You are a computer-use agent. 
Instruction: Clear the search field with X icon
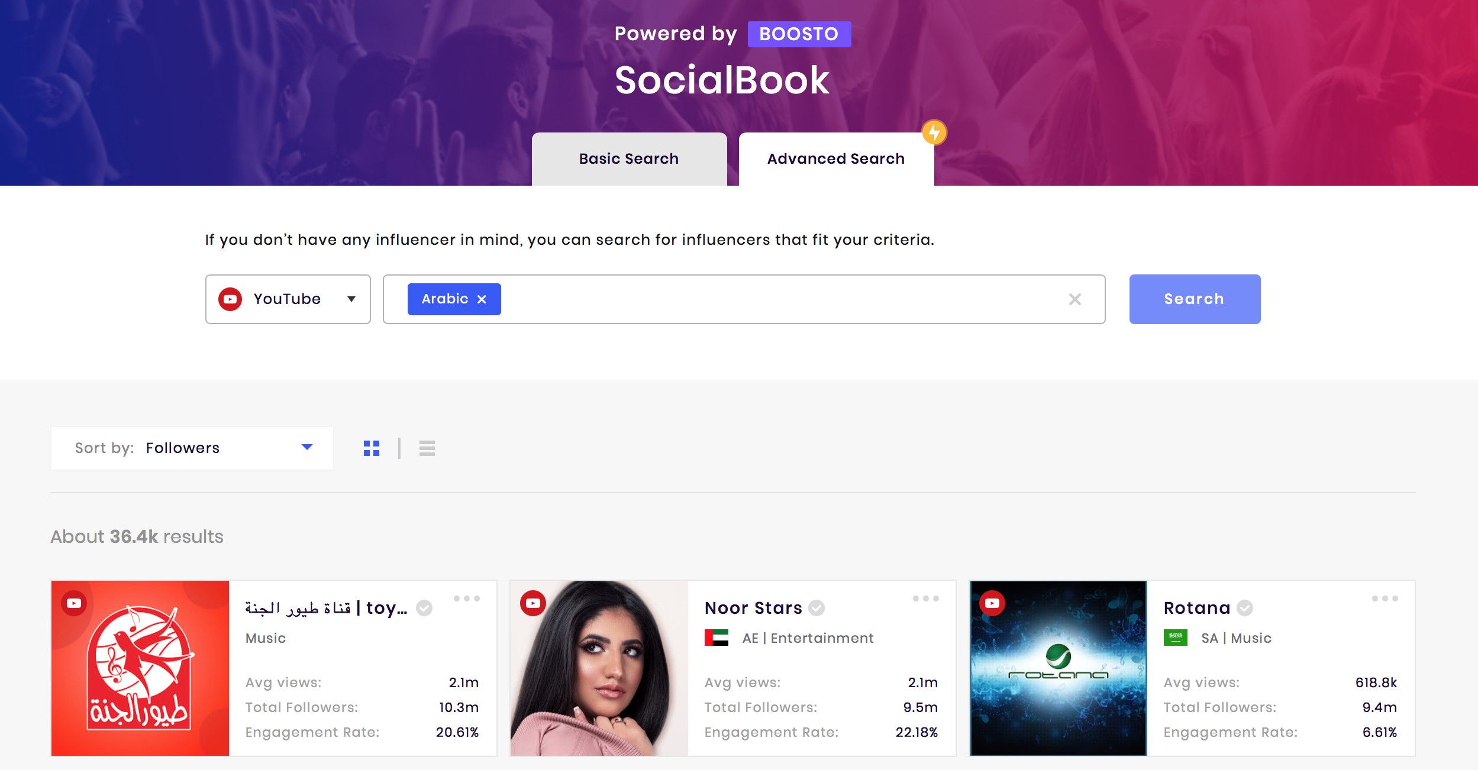click(x=1075, y=299)
